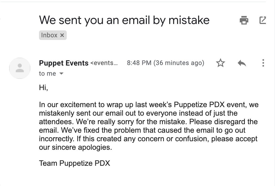Star this Puppet Events message
The image size is (275, 186).
(x=221, y=63)
